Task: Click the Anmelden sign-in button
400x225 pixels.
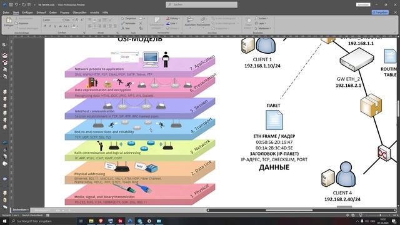Action: [x=363, y=4]
